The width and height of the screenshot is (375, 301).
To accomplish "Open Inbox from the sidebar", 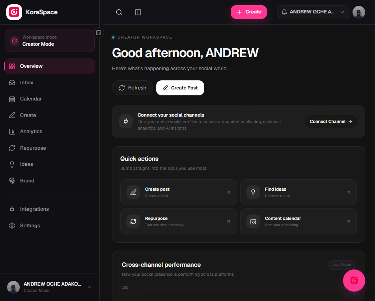I will pos(50,83).
